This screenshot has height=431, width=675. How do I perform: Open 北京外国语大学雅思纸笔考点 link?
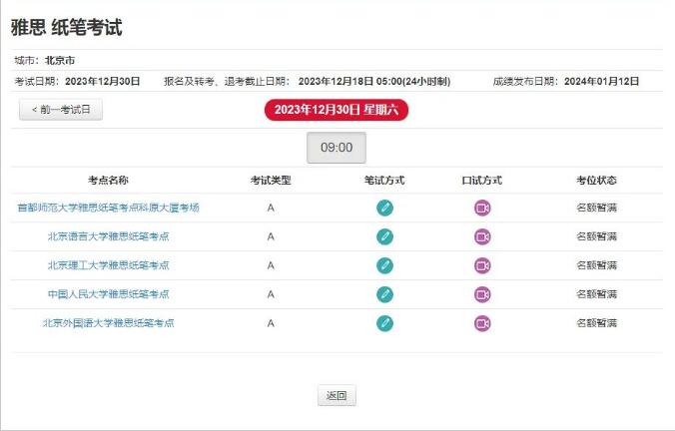pyautogui.click(x=108, y=323)
